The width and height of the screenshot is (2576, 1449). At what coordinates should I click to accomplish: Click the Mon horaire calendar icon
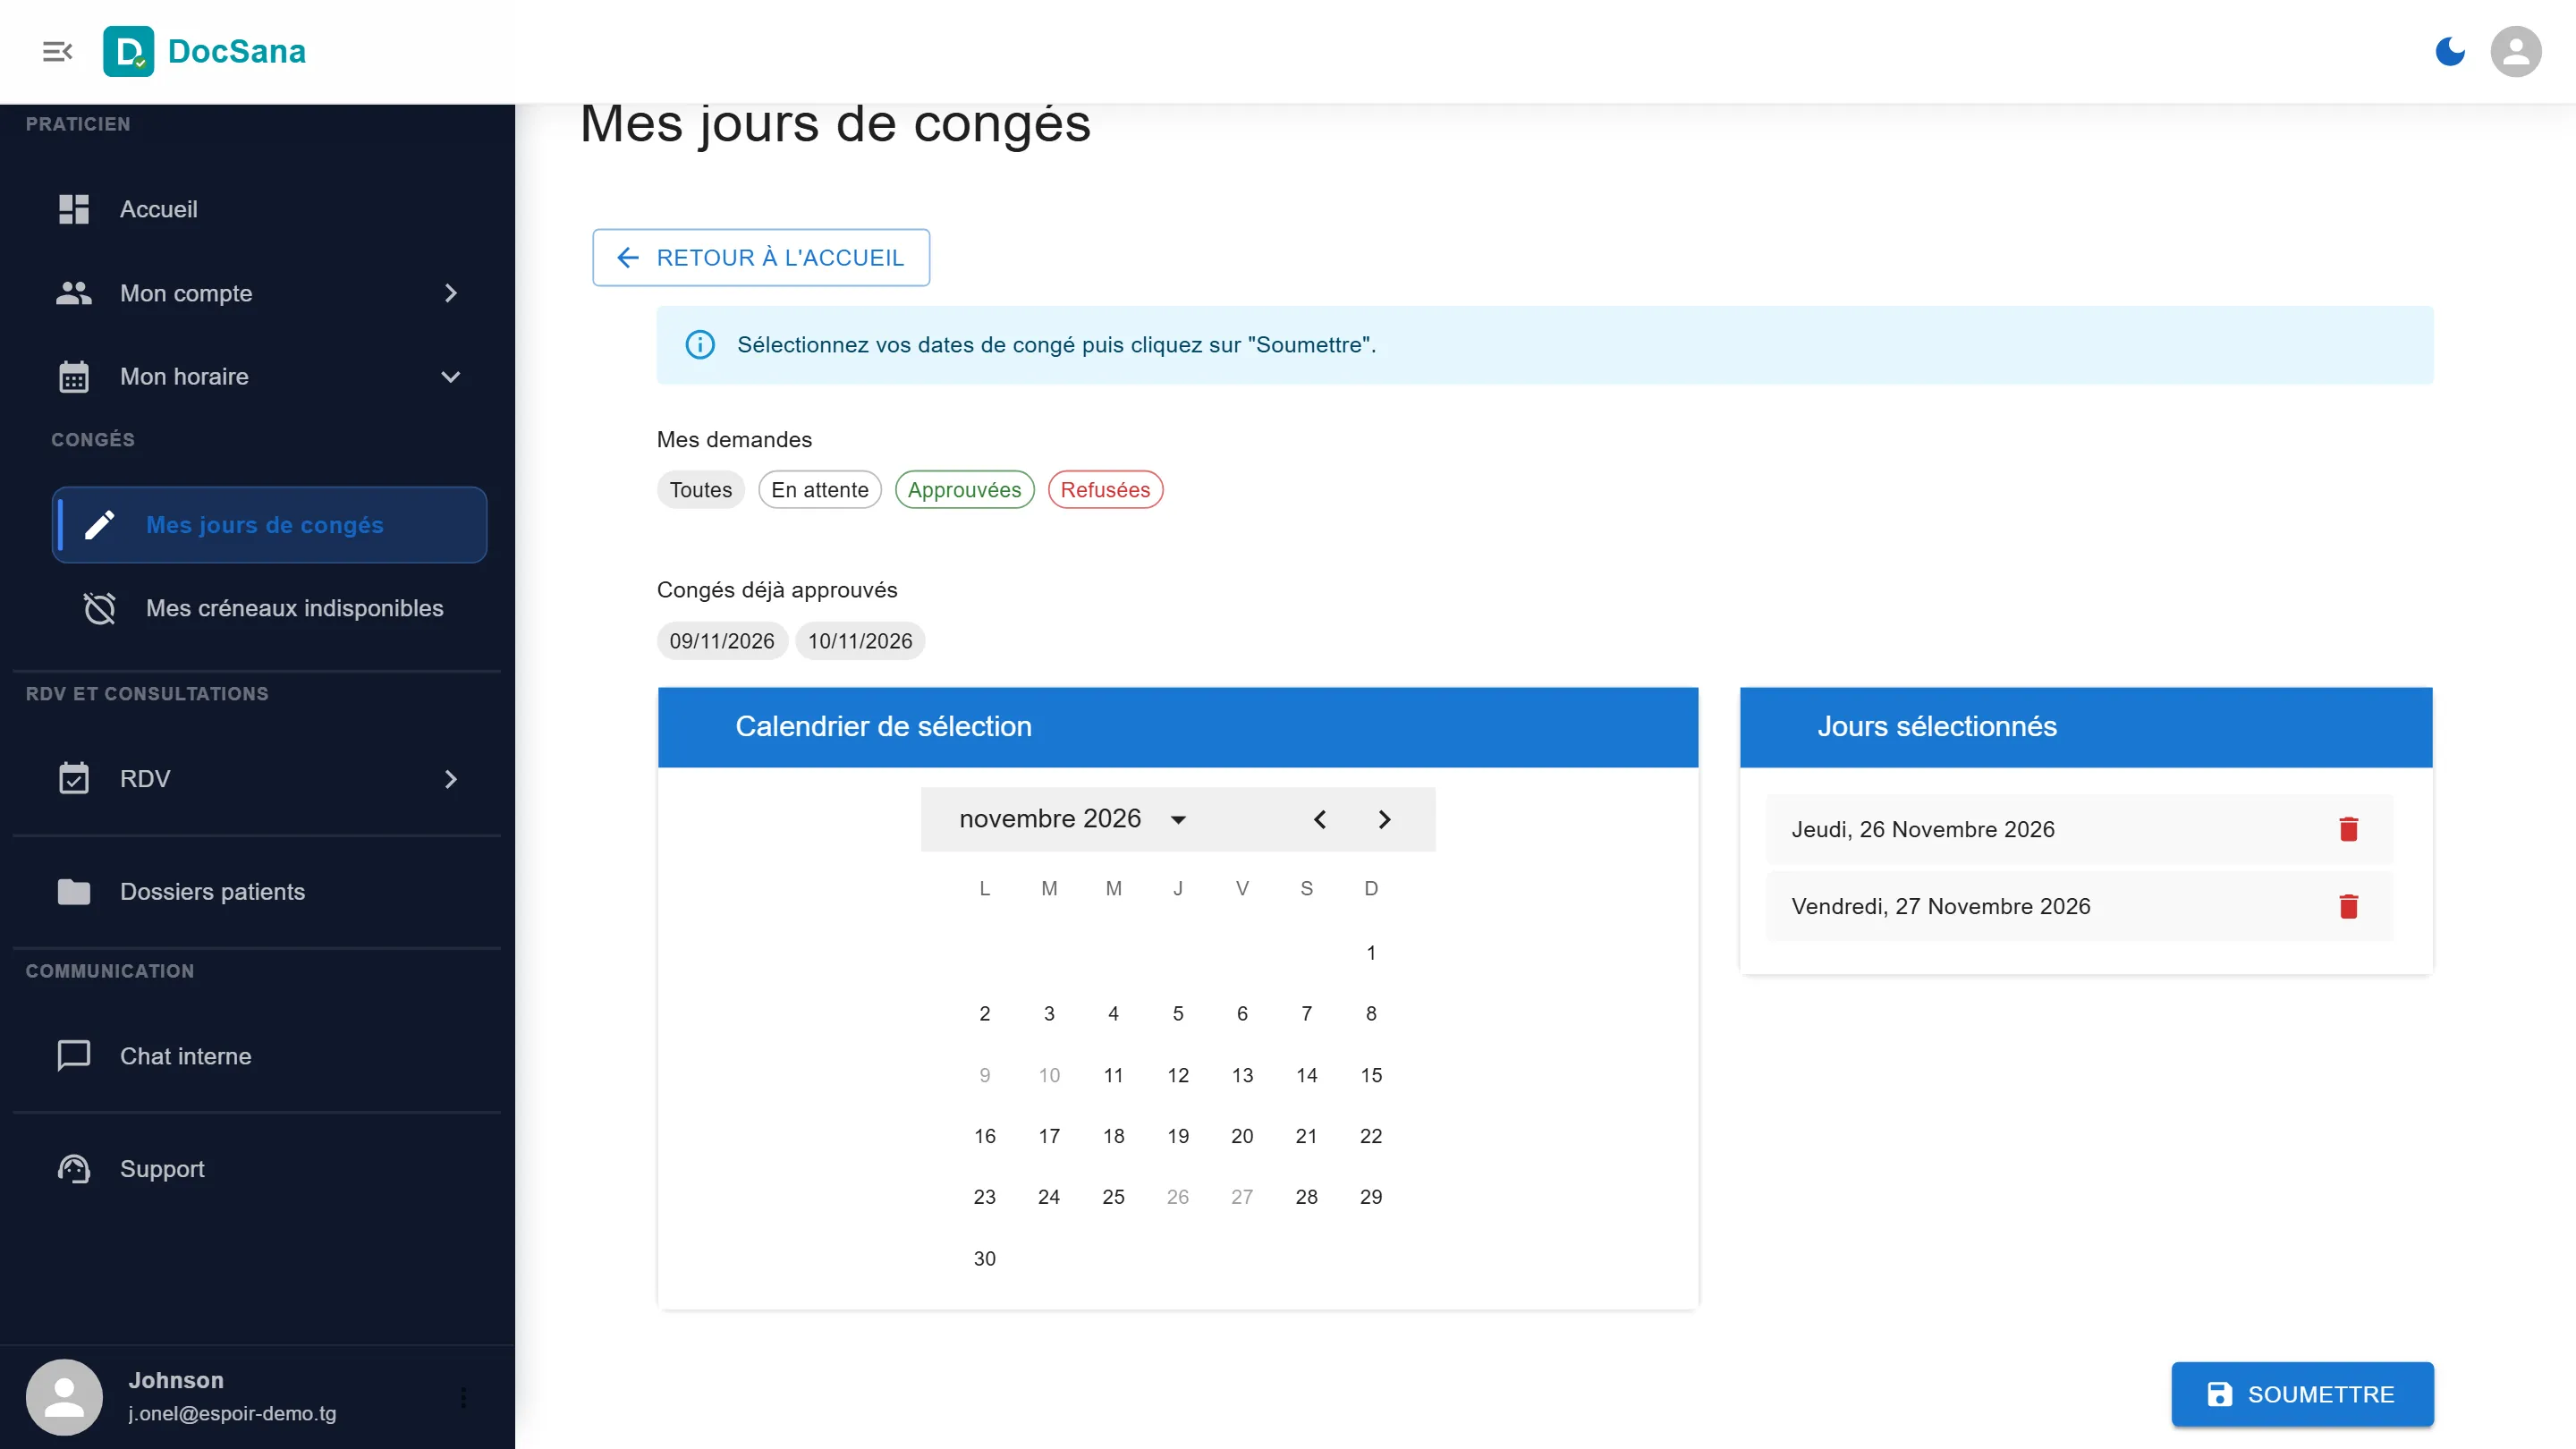[x=74, y=377]
